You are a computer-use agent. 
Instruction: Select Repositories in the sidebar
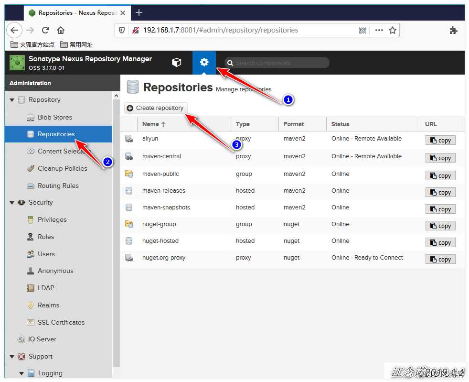[x=58, y=134]
